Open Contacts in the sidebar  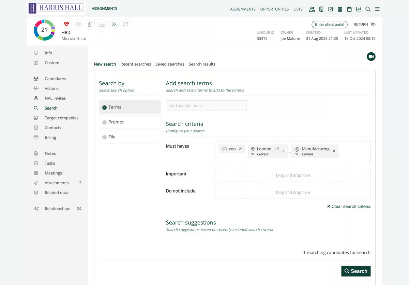[x=53, y=128]
